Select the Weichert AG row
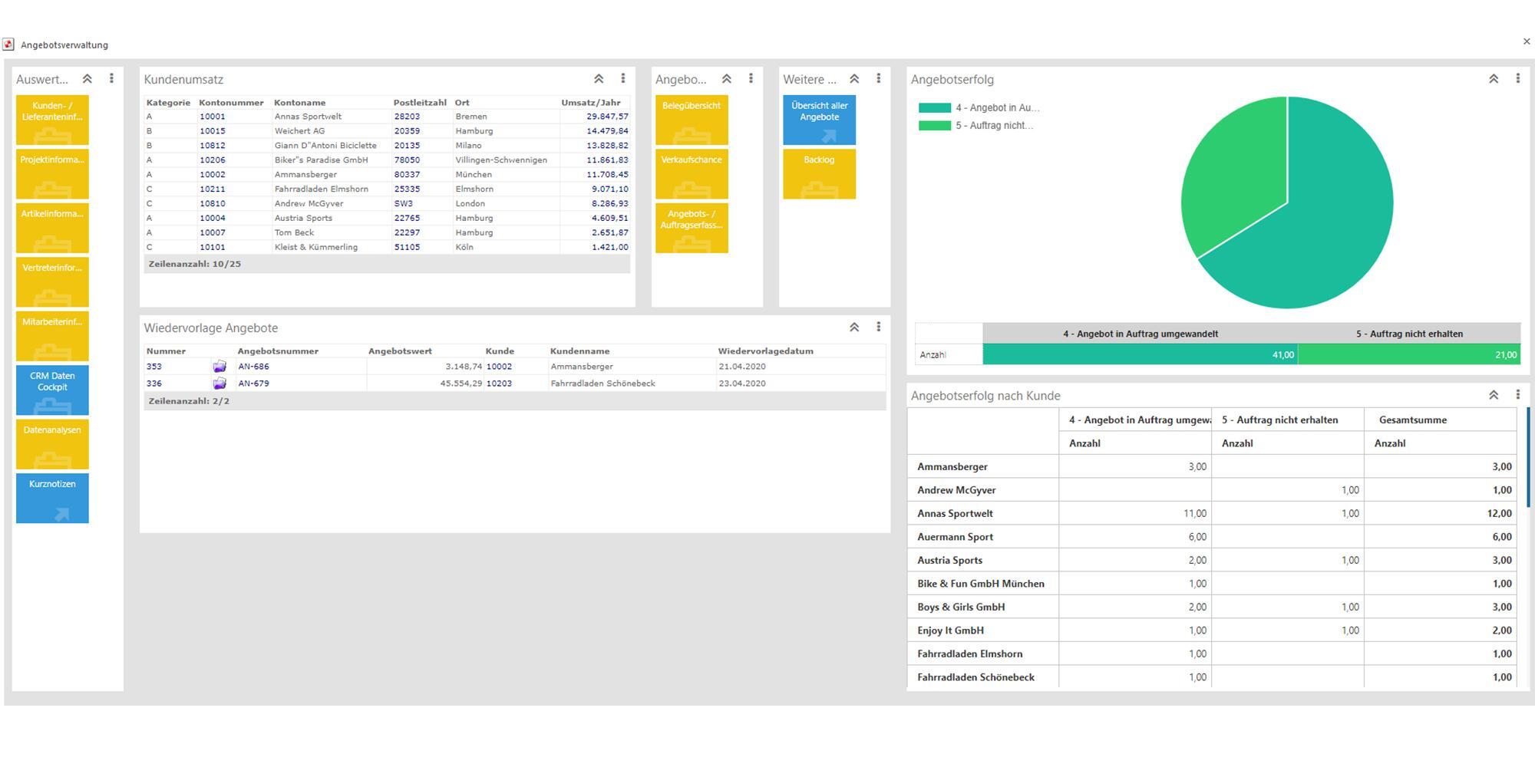The height and width of the screenshot is (767, 1535). pos(388,131)
